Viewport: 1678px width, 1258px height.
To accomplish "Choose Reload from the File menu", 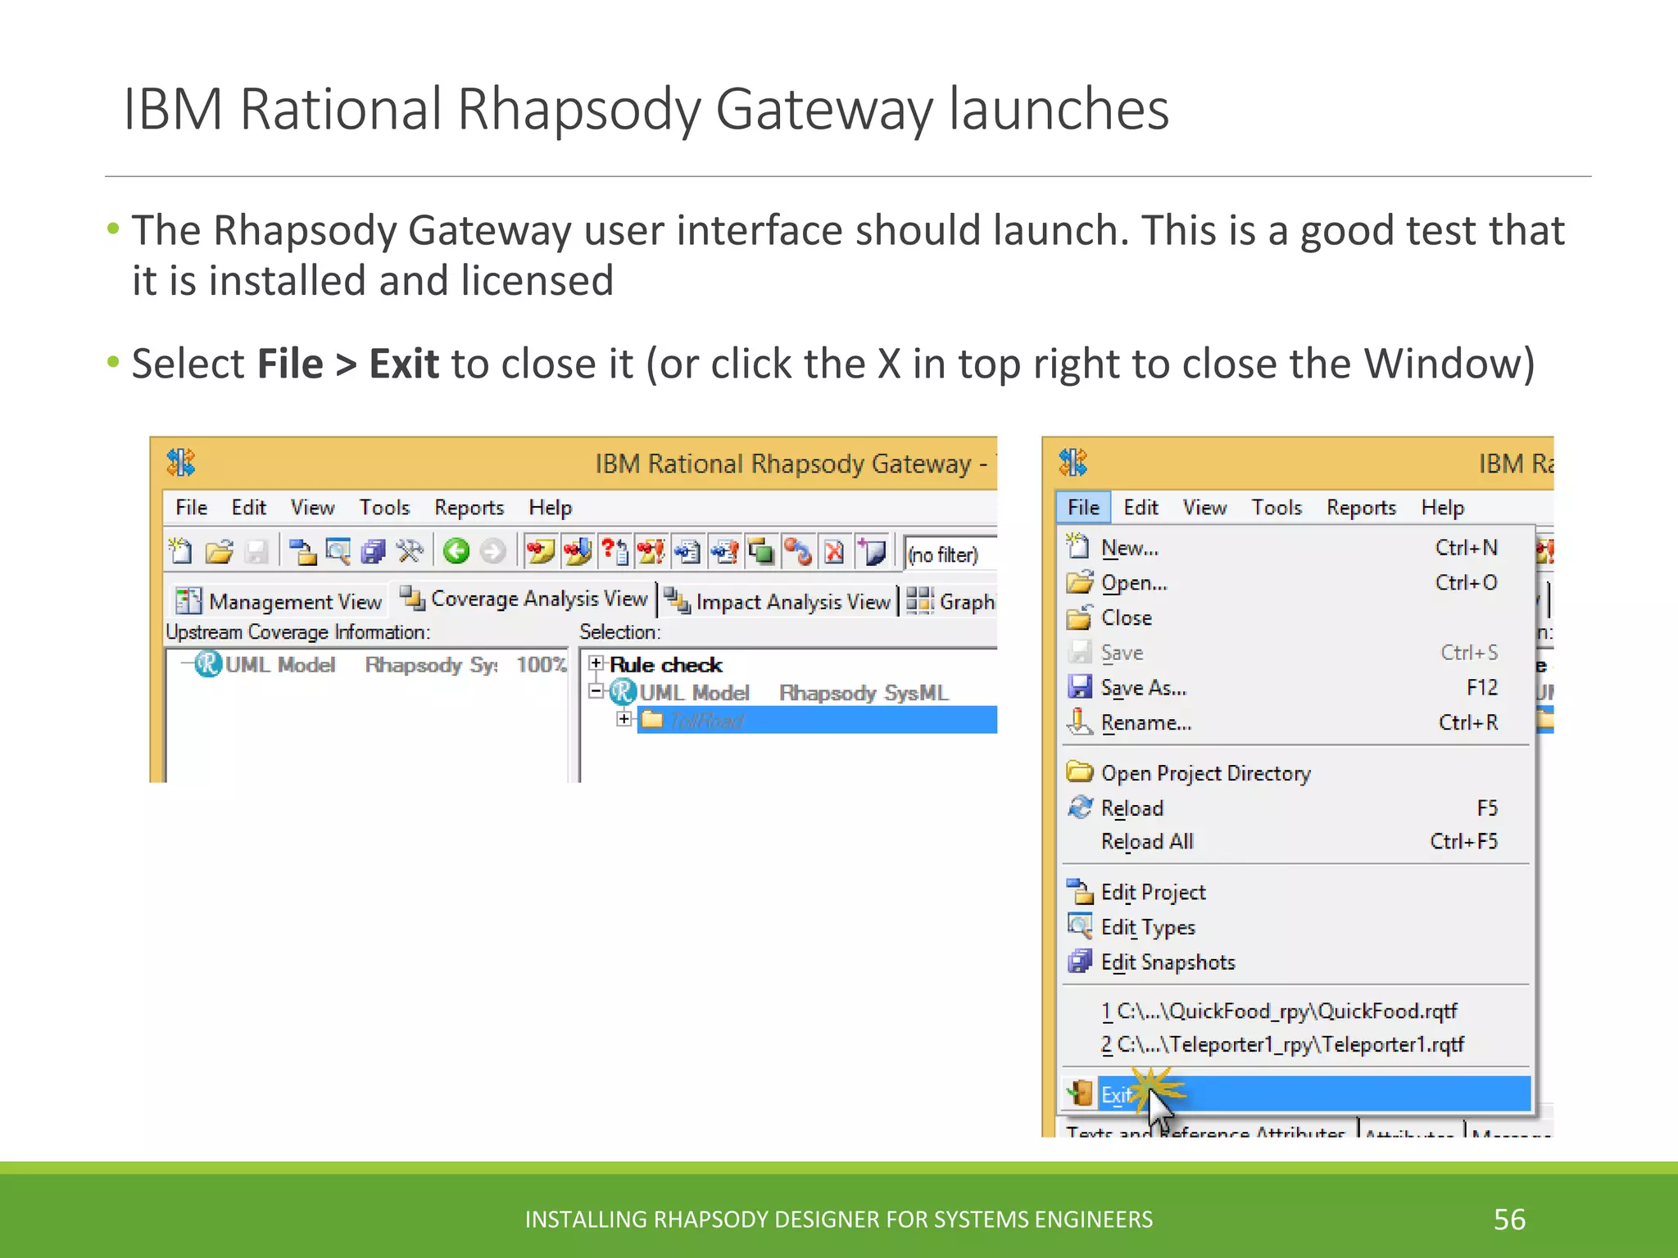I will coord(1295,808).
